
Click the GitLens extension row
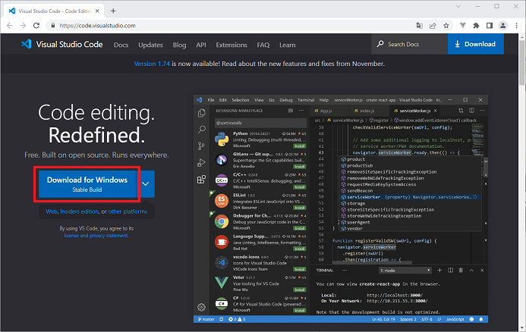(x=260, y=160)
